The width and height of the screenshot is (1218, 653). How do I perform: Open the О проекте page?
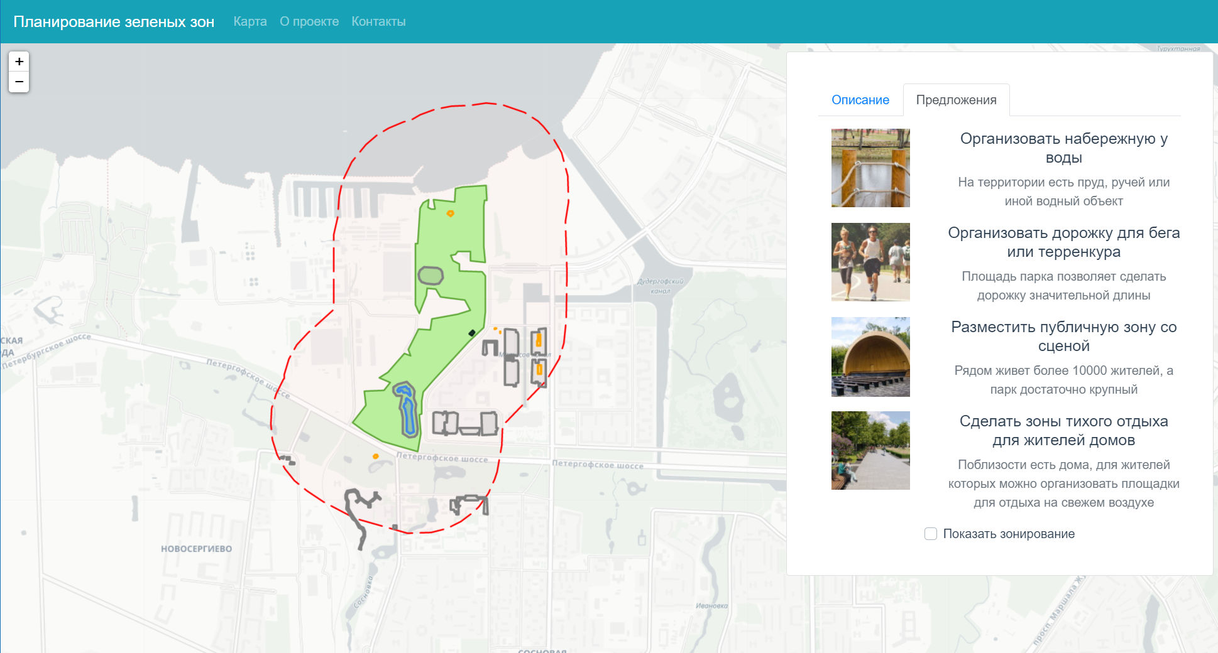coord(309,21)
